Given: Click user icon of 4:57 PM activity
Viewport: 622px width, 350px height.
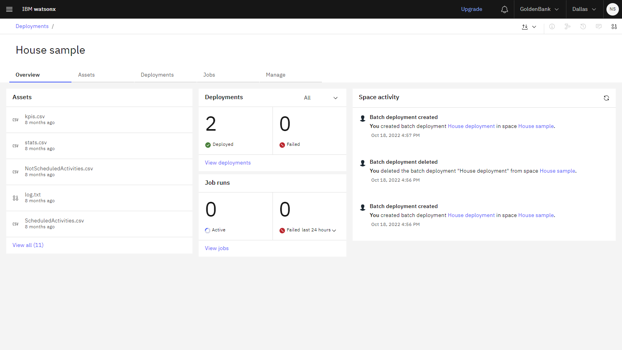Looking at the screenshot, I should (363, 119).
